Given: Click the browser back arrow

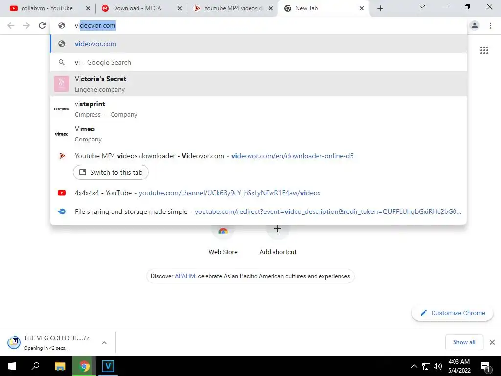Looking at the screenshot, I should click(11, 25).
